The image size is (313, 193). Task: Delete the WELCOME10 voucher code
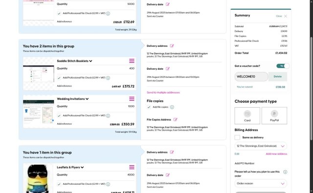click(277, 77)
